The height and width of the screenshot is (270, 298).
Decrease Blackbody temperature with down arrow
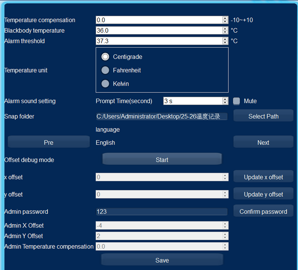225,32
